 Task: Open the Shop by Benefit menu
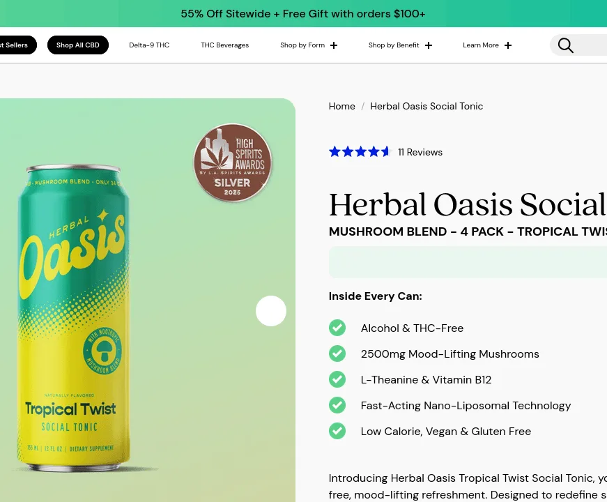click(394, 45)
